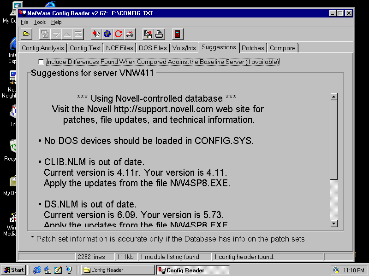This screenshot has width=369, height=276.
Task: Click the 'CLIB.NLM is out of date.' line
Action: 94,162
